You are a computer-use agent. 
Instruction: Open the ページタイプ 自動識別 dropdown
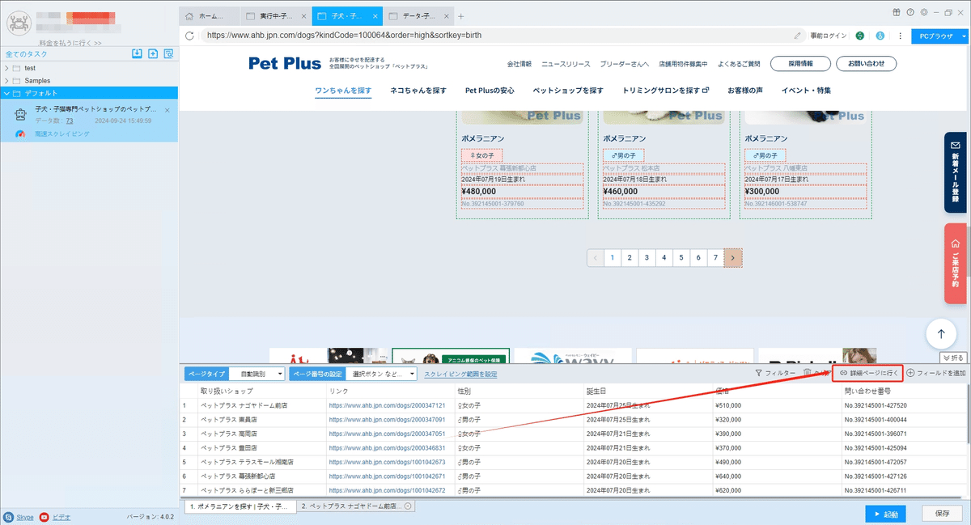tap(256, 374)
